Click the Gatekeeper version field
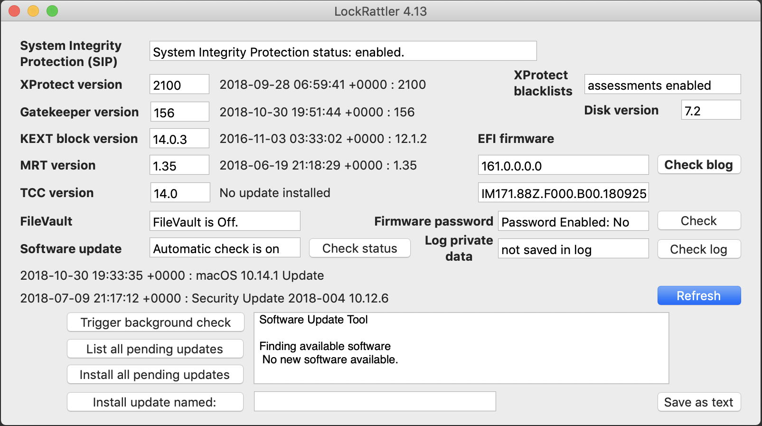762x426 pixels. point(179,113)
